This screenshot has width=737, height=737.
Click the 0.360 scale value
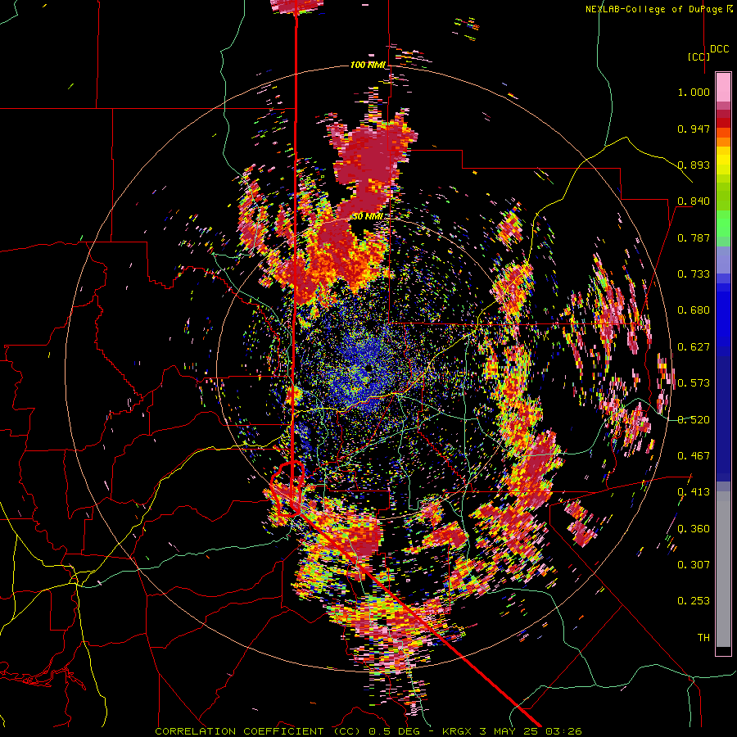coord(694,528)
